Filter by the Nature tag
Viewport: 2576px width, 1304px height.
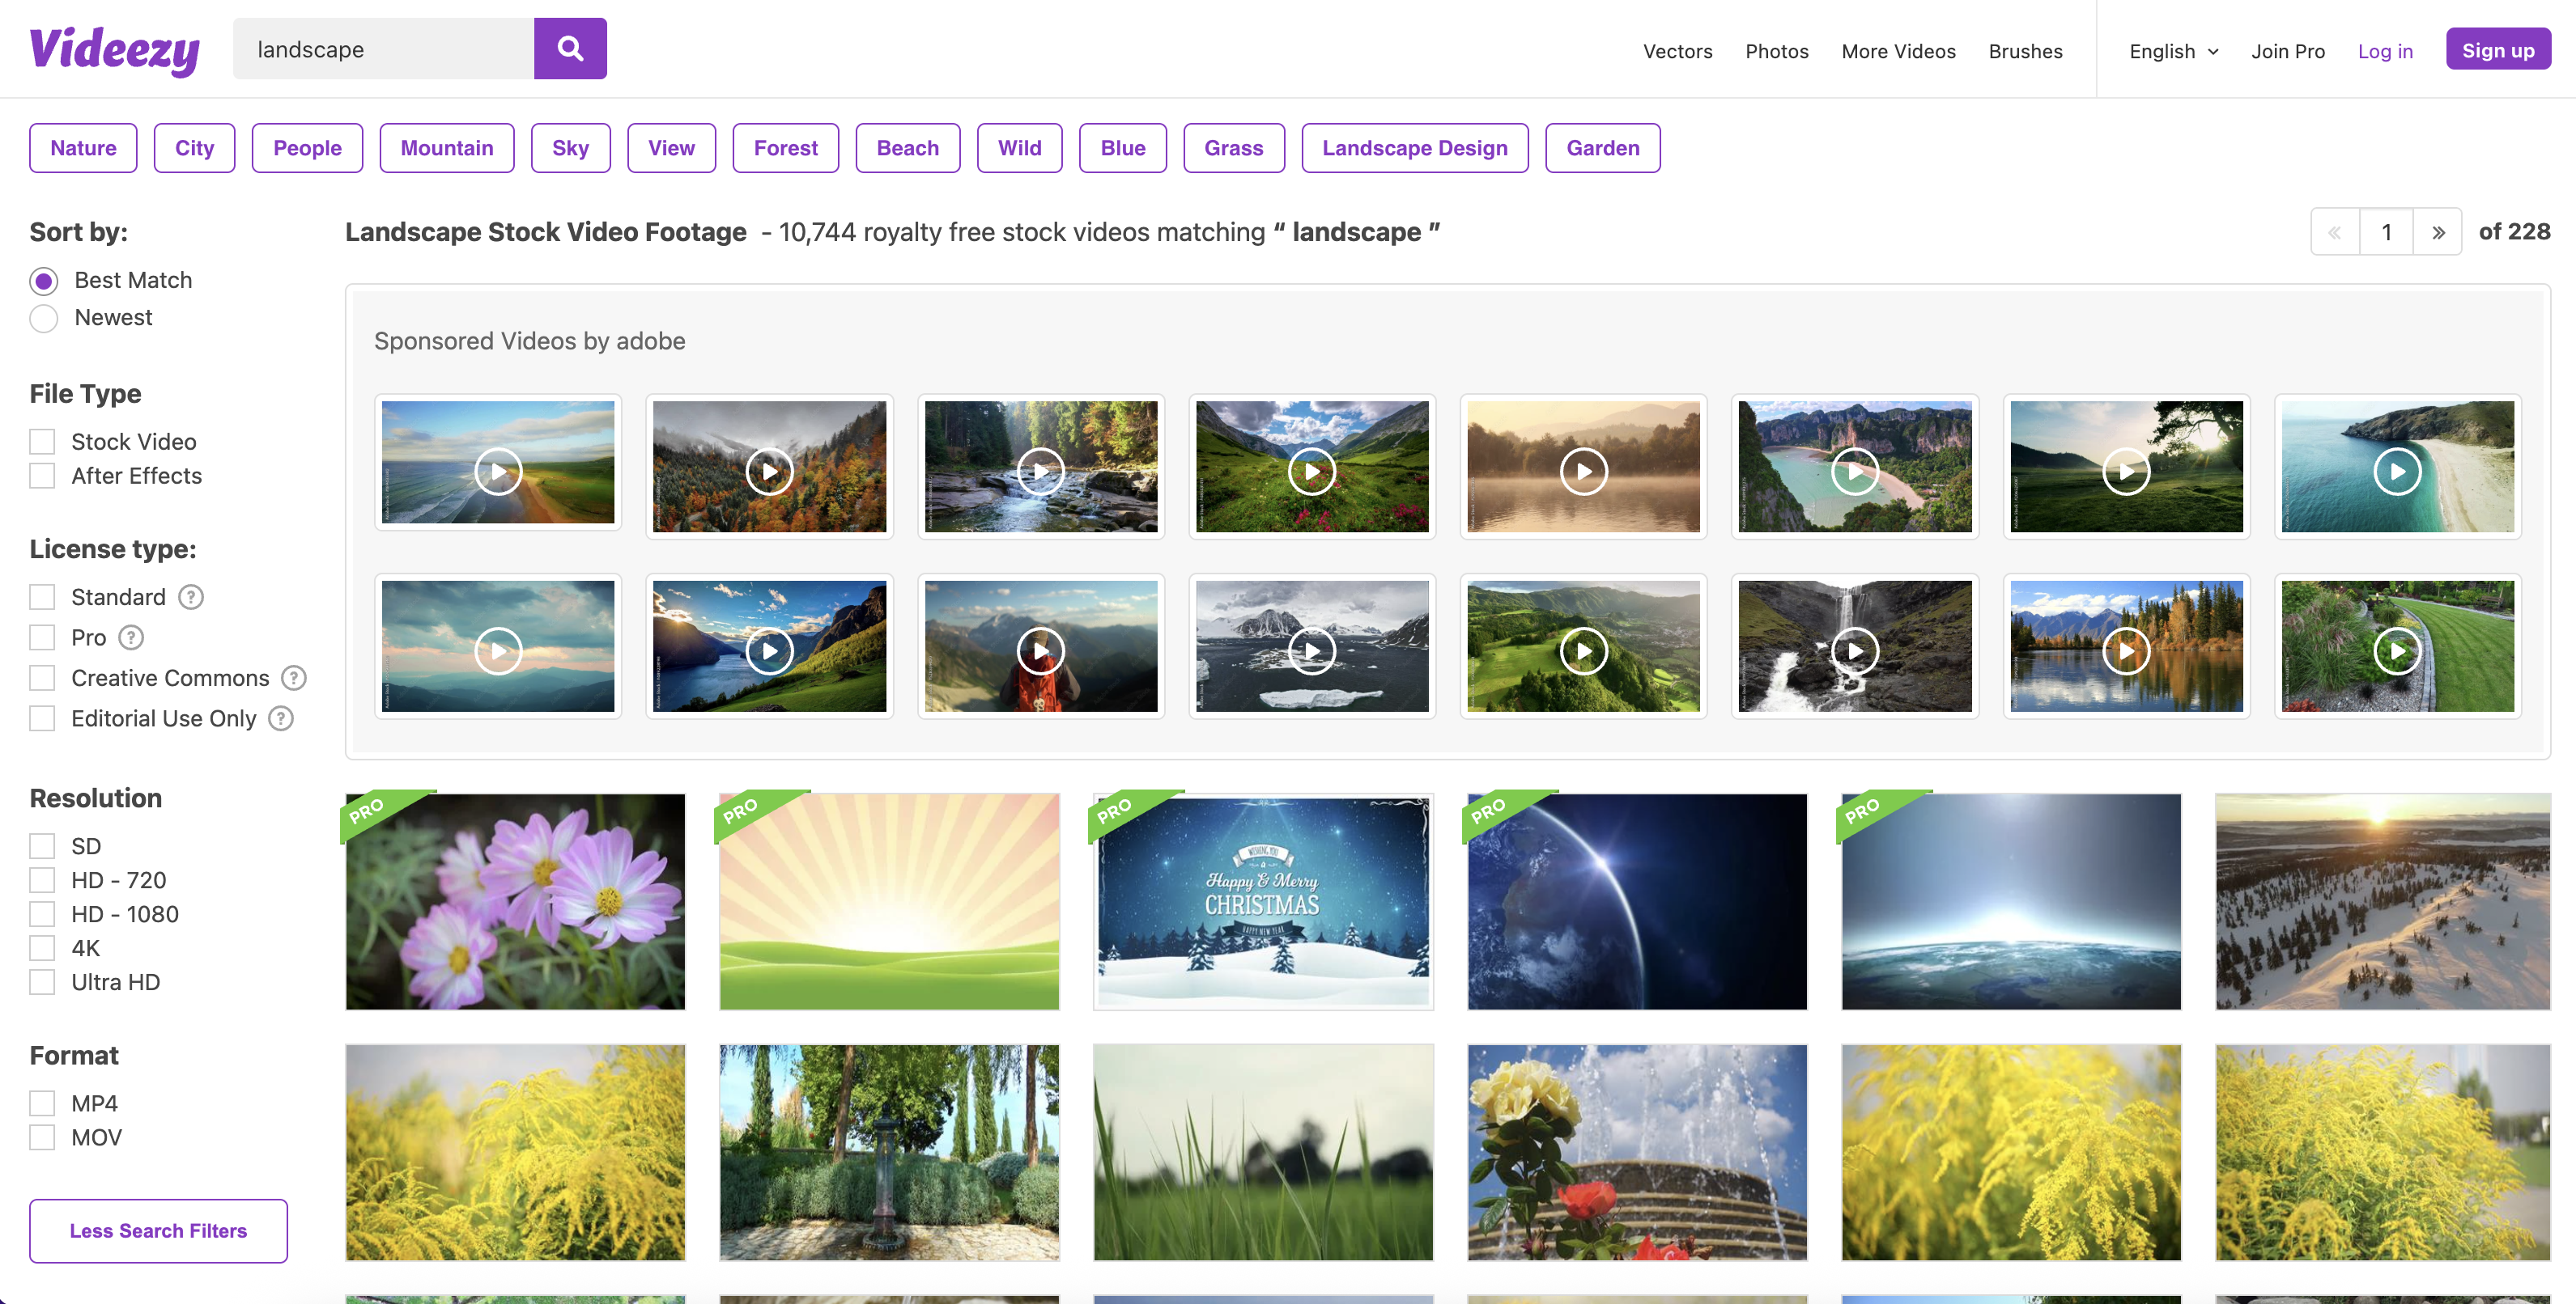click(x=83, y=148)
